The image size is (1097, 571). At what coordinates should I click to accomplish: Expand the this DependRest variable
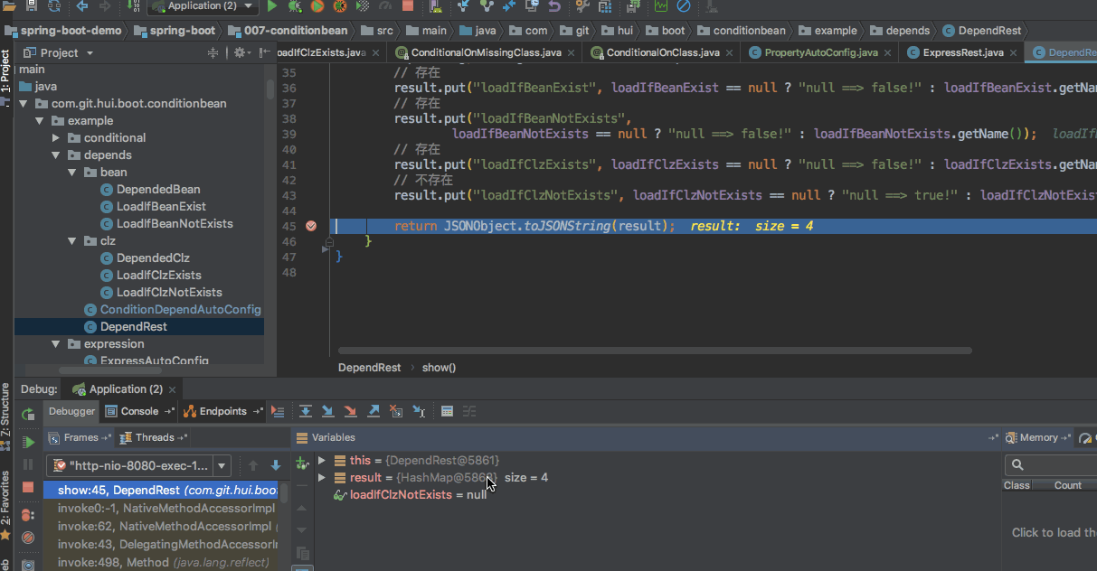(321, 460)
